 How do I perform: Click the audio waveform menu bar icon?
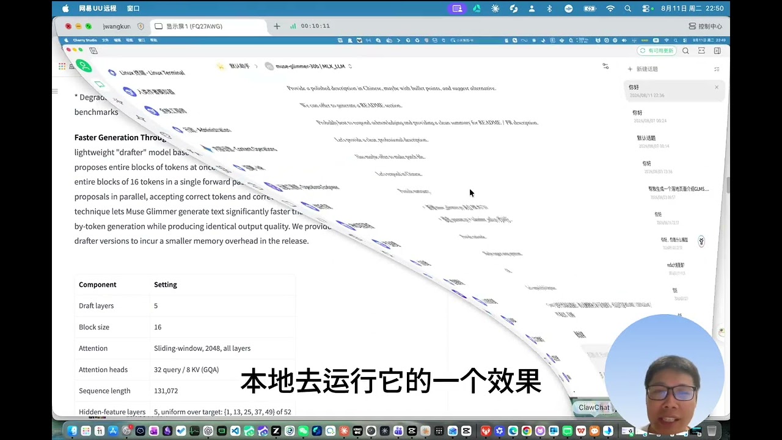click(569, 9)
